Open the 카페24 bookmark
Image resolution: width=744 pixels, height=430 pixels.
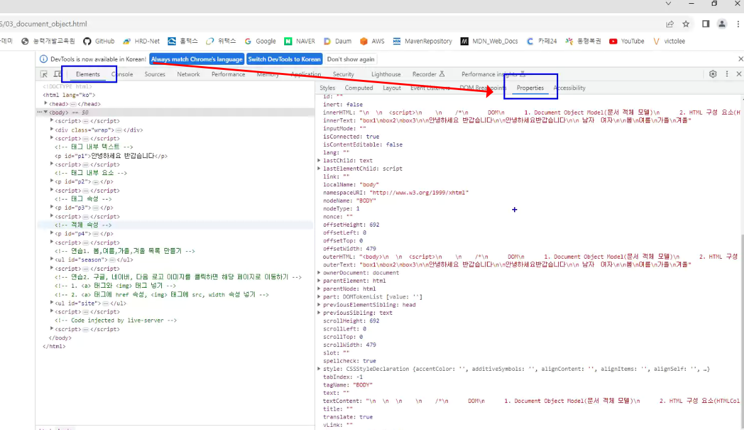tap(541, 42)
